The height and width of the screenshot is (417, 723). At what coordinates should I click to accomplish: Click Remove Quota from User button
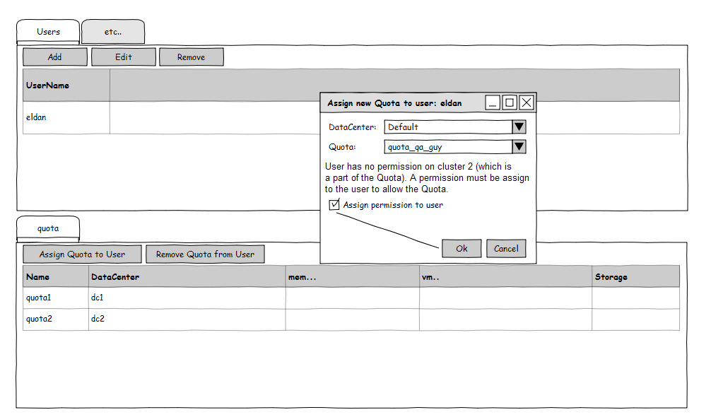205,254
